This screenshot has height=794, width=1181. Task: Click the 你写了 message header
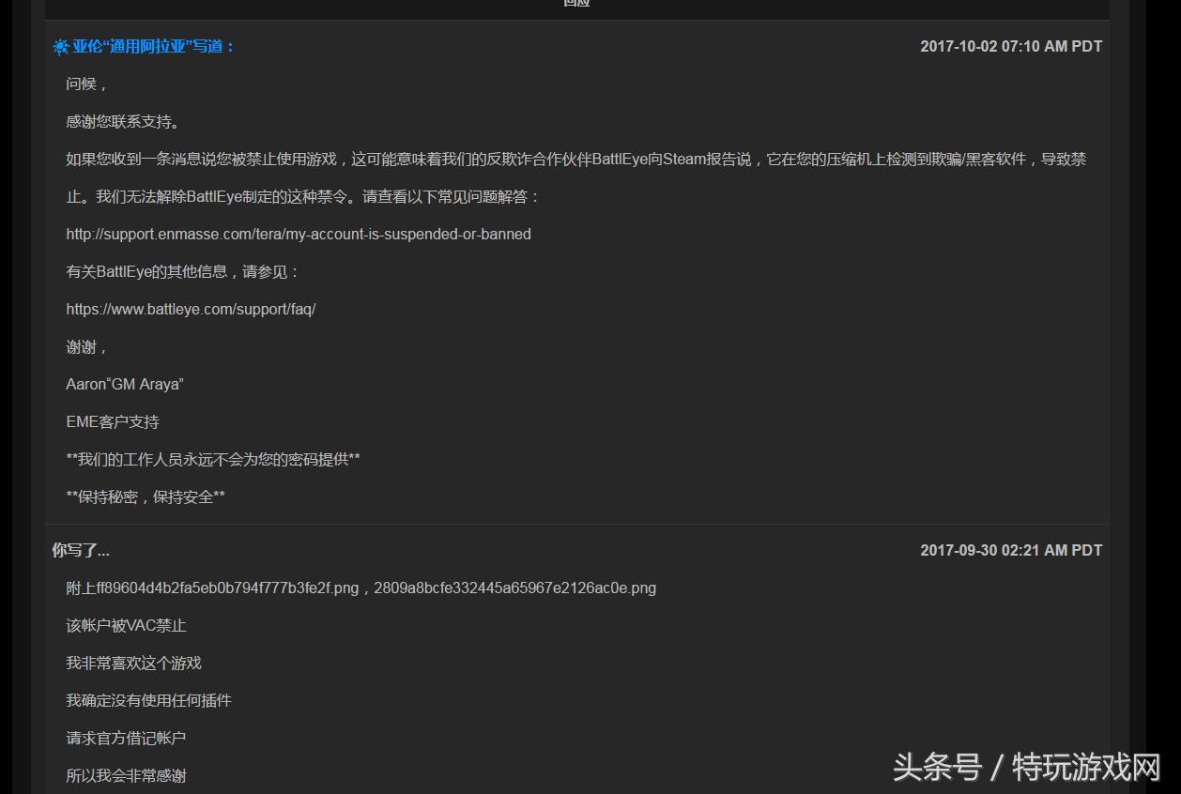[80, 550]
